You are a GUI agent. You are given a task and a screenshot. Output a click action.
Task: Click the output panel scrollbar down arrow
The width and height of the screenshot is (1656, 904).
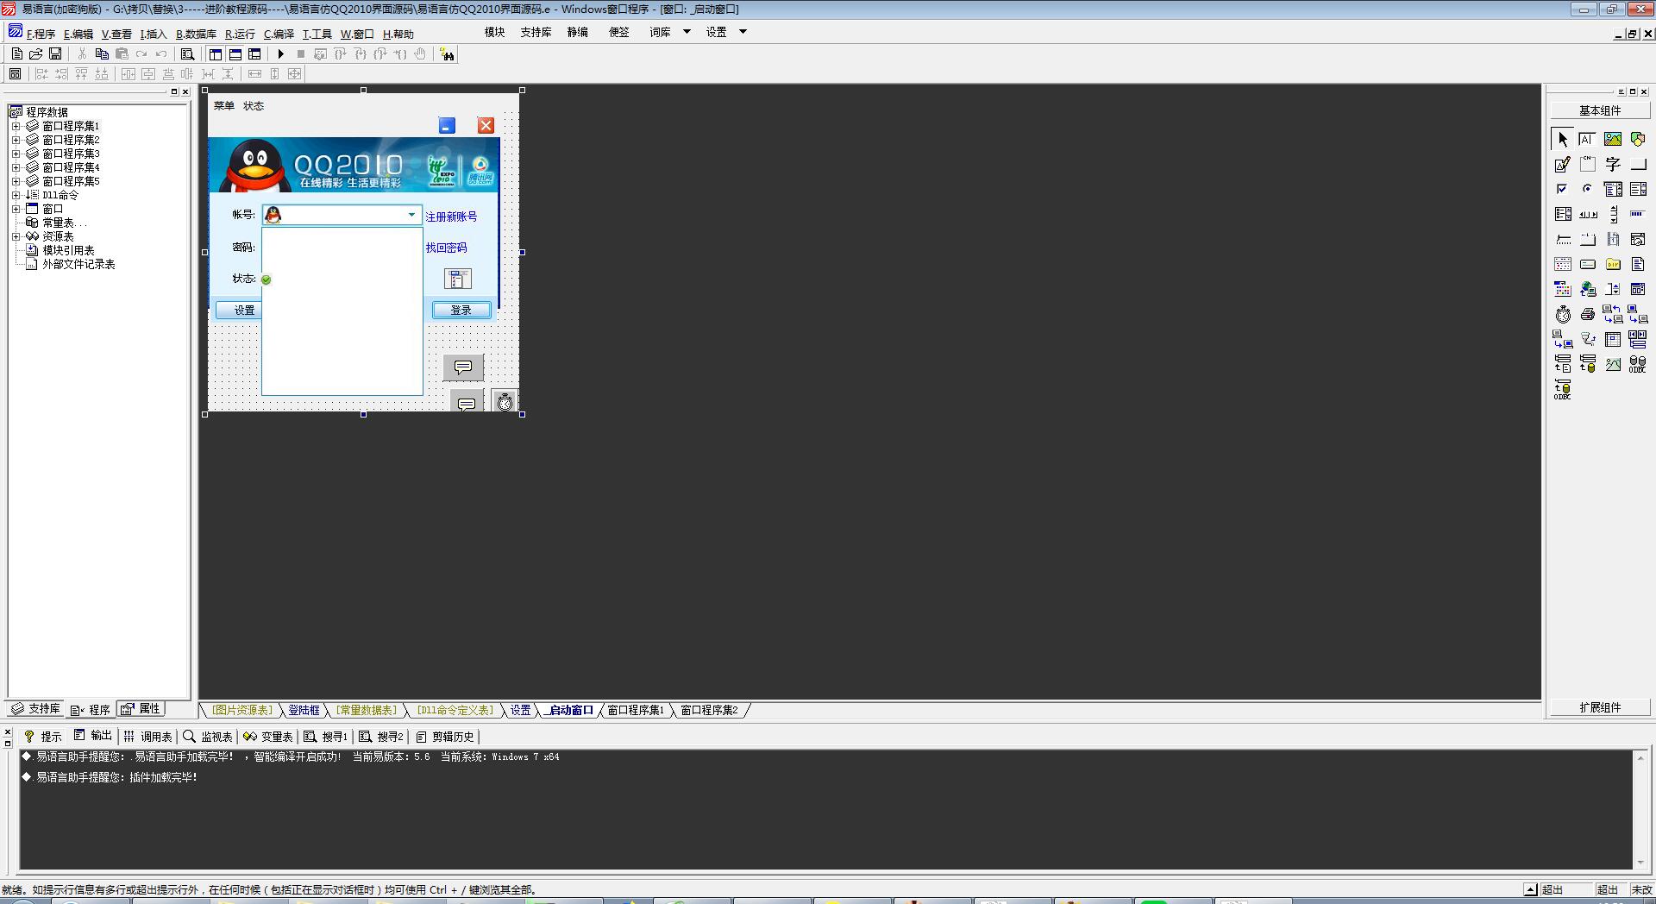pyautogui.click(x=1640, y=862)
